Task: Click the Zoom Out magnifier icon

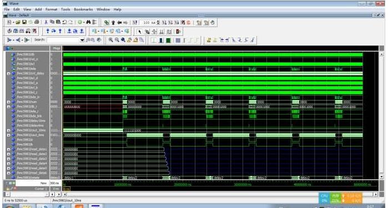Action: click(x=117, y=40)
